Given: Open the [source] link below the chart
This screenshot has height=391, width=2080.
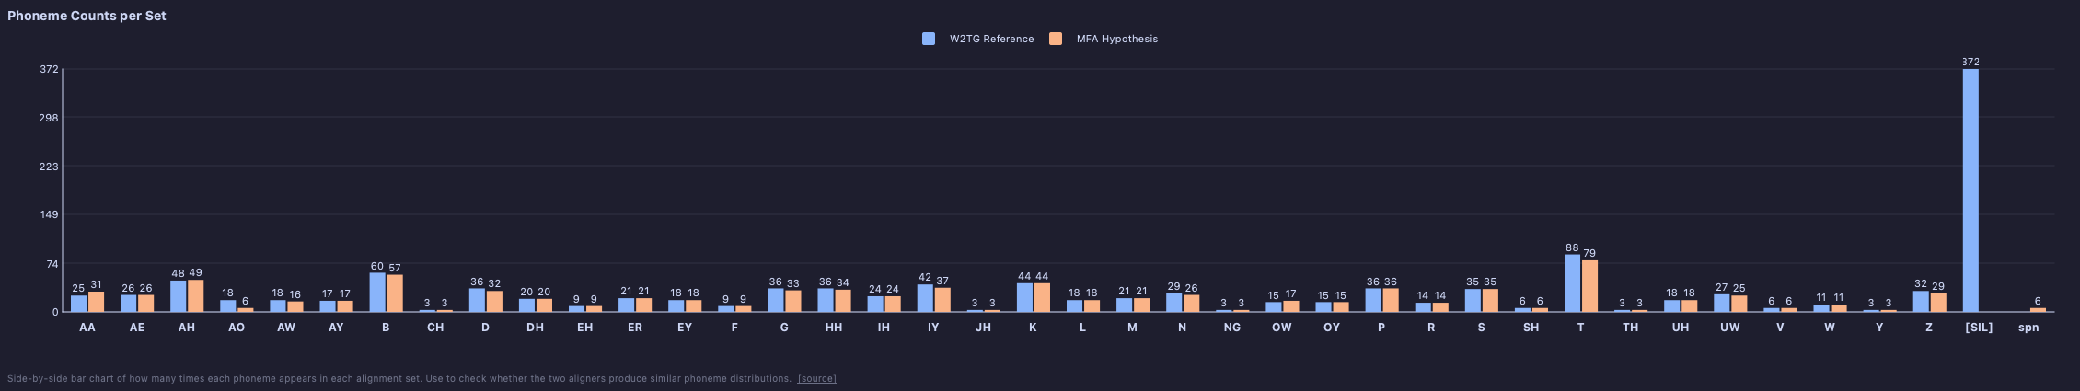Looking at the screenshot, I should click(x=816, y=379).
